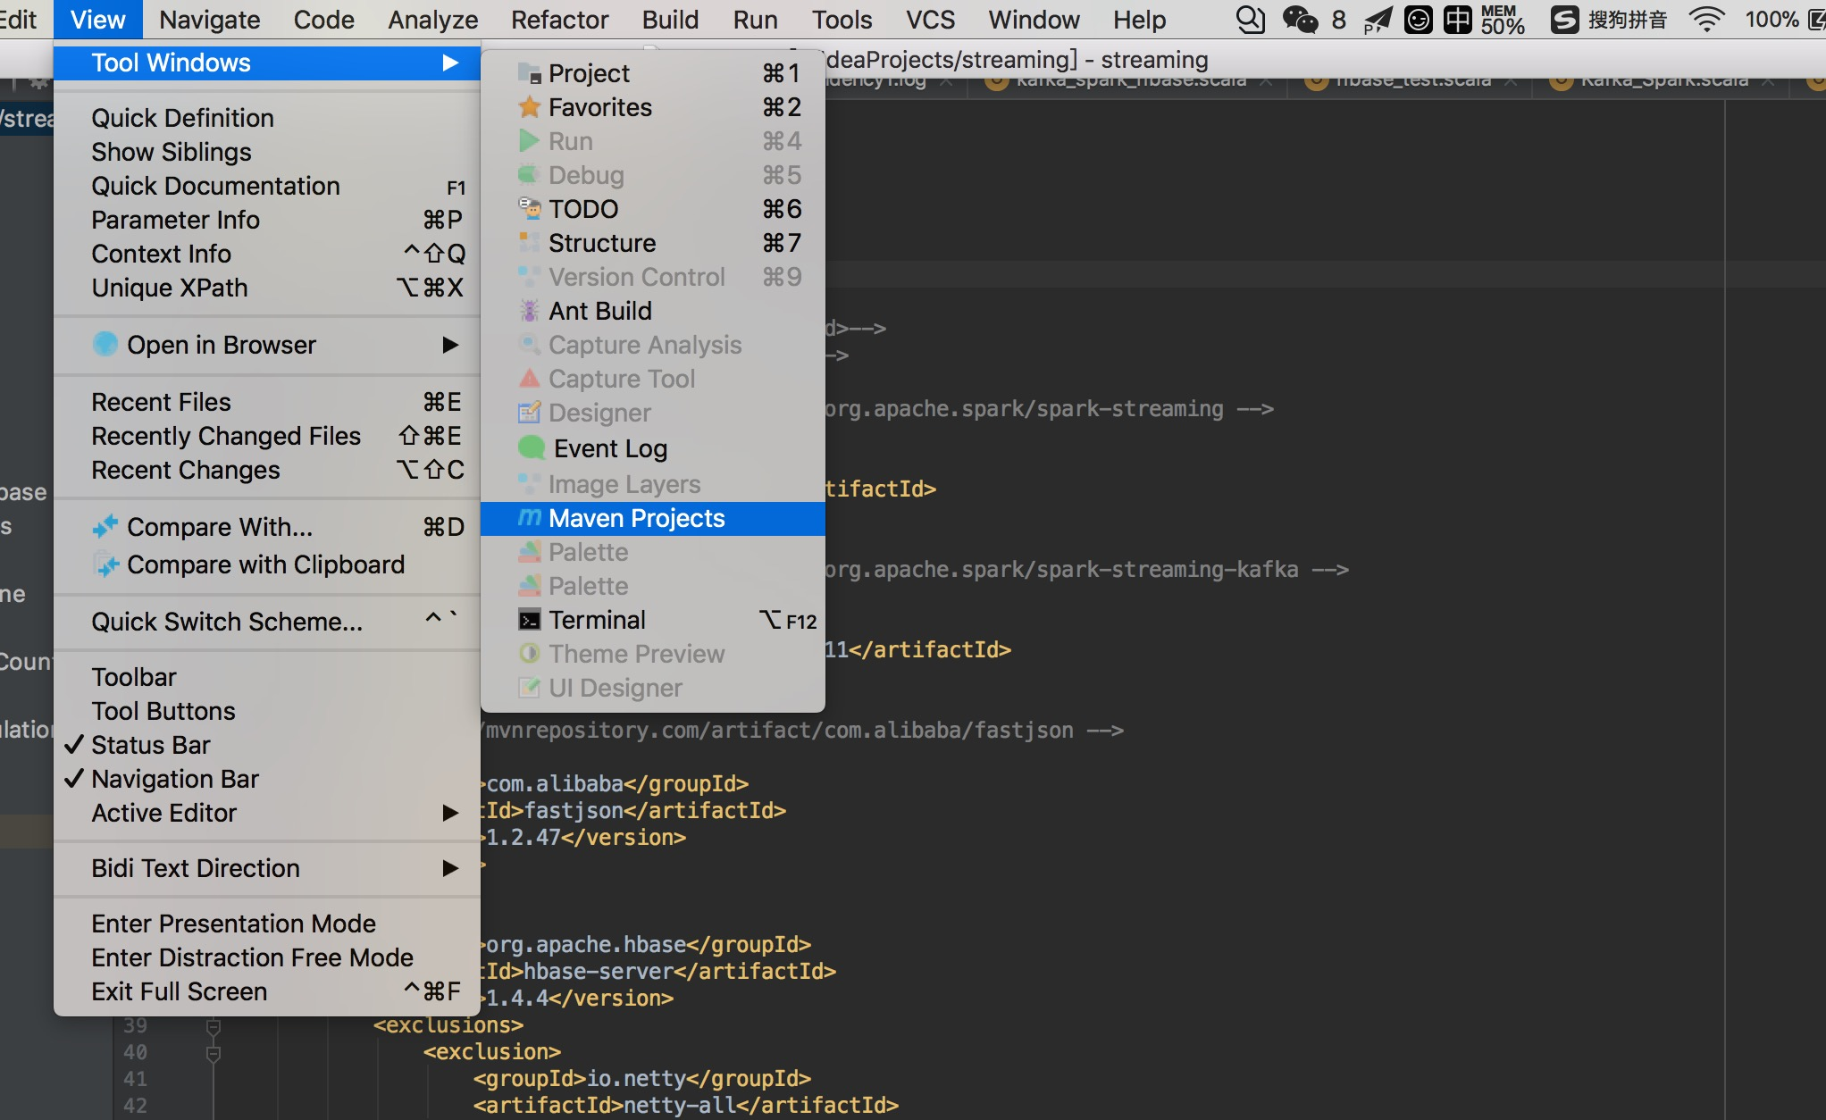Click the Compare with Clipboard item

[x=265, y=564]
